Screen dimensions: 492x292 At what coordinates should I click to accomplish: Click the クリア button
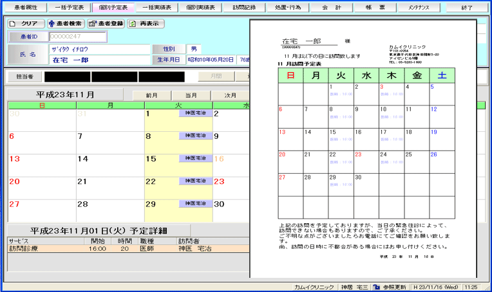click(x=26, y=24)
